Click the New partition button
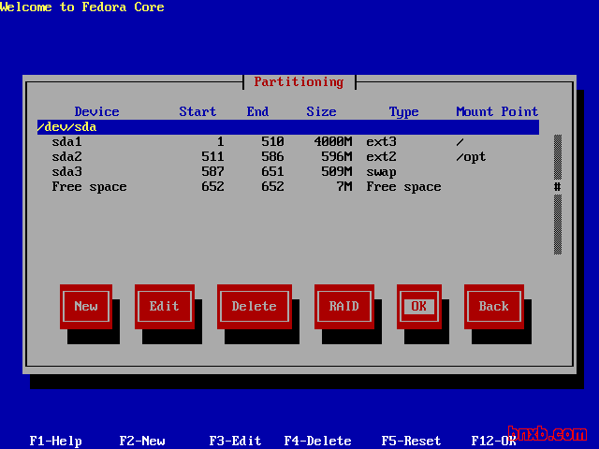This screenshot has height=449, width=599. (x=85, y=306)
